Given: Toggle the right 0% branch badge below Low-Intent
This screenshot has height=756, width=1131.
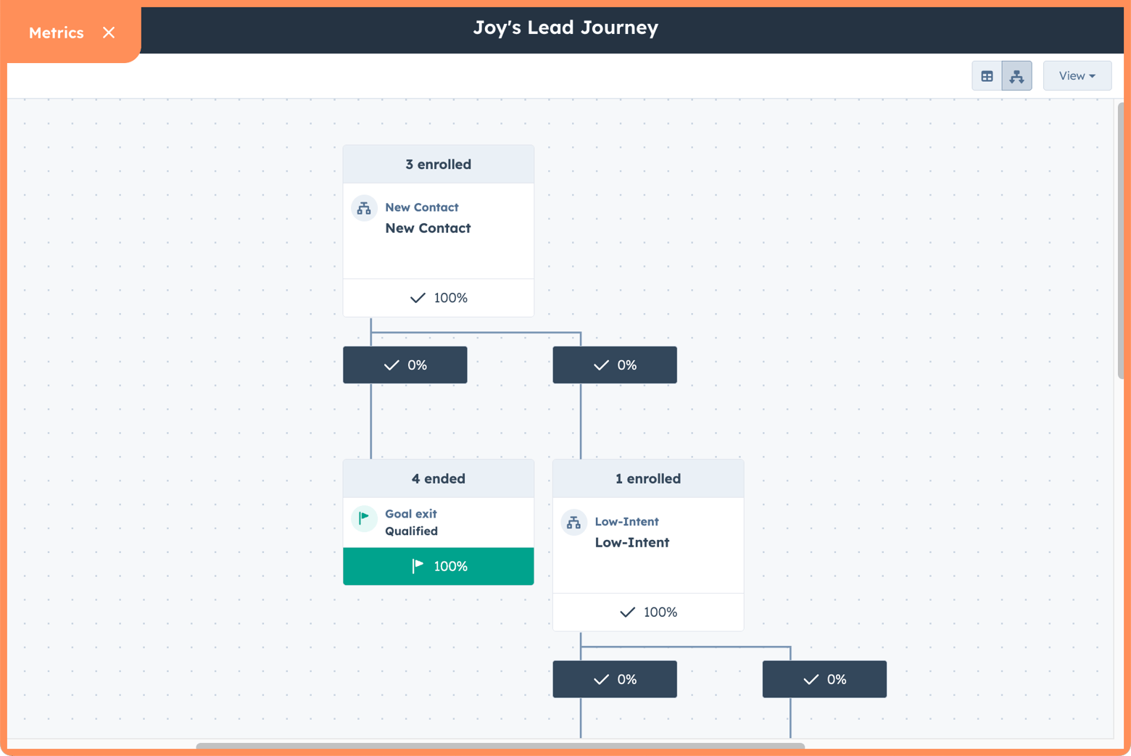Looking at the screenshot, I should (824, 679).
